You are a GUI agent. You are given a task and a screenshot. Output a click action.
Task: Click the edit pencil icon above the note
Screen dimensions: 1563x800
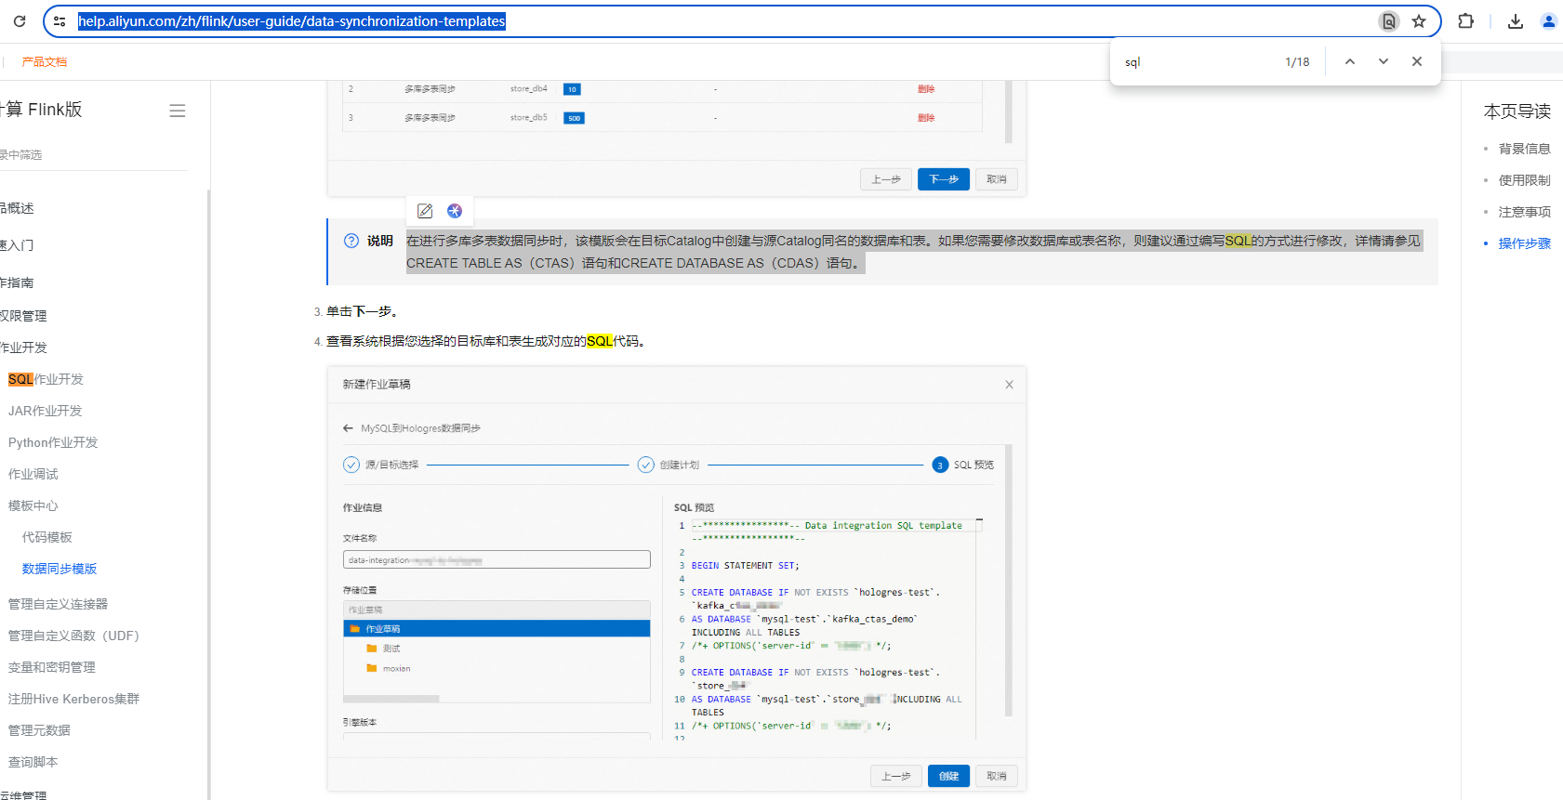425,211
